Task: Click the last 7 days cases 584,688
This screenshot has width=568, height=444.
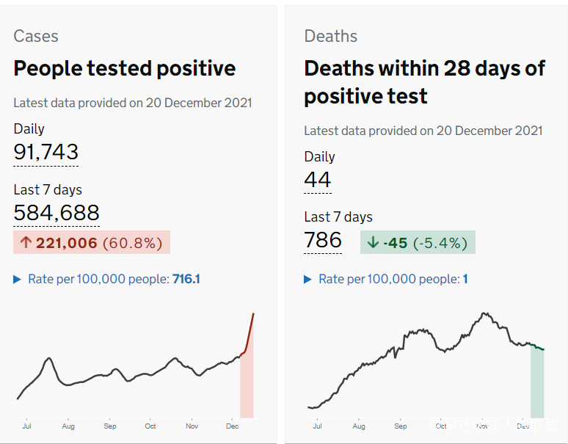Action: tap(57, 213)
